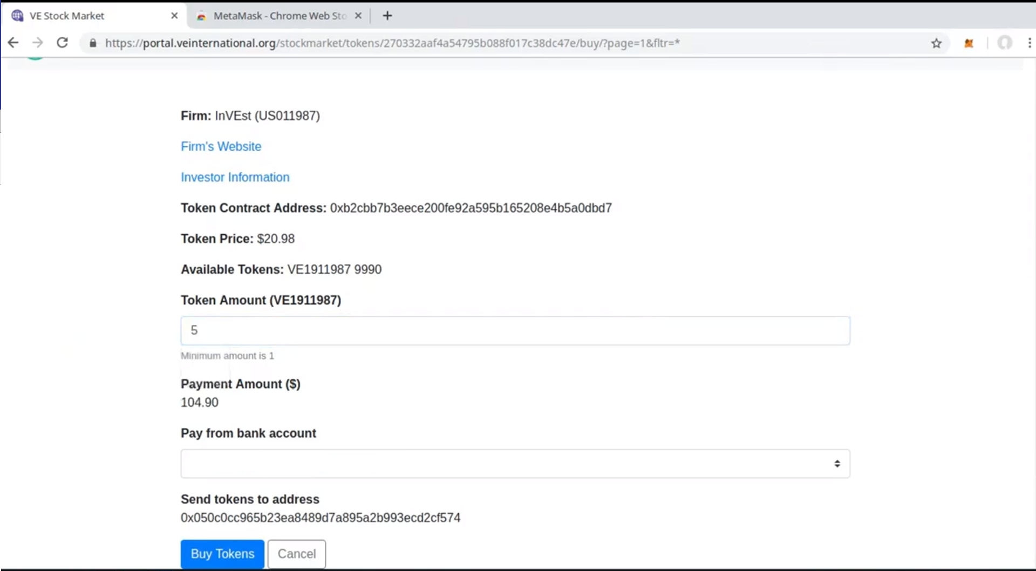This screenshot has height=571, width=1036.
Task: Go back using browser back arrow
Action: tap(13, 43)
